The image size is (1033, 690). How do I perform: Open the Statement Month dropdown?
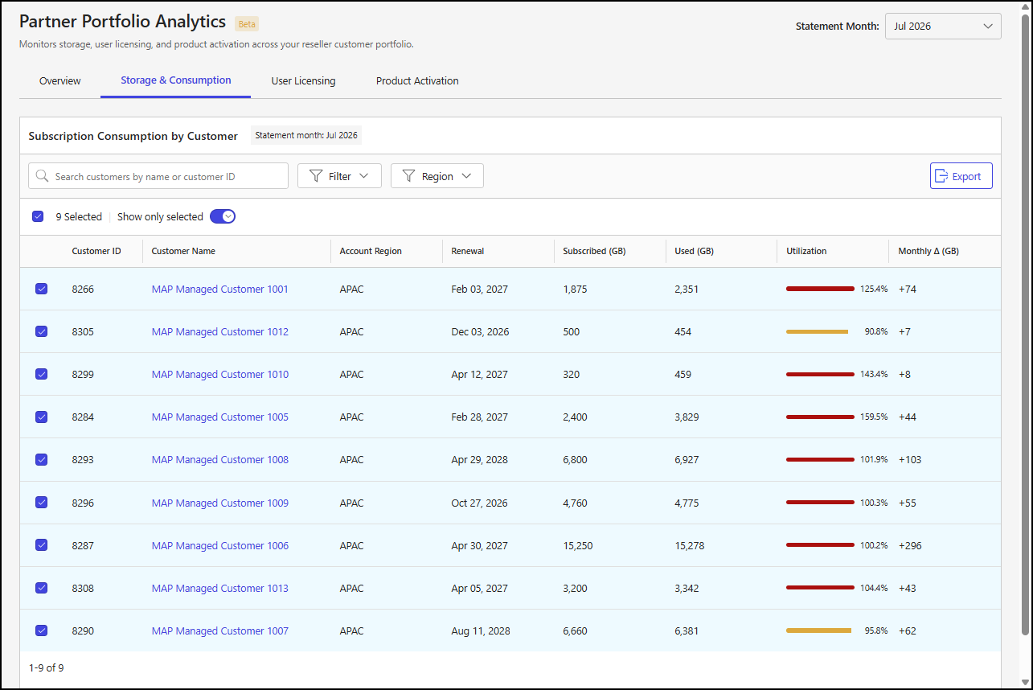click(x=943, y=26)
